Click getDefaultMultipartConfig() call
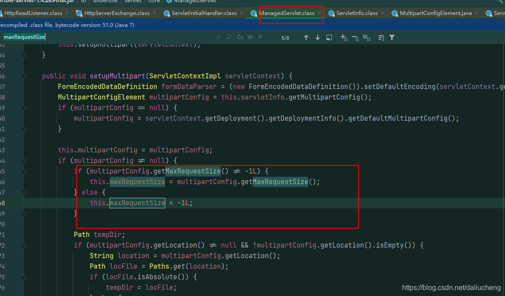 401,118
